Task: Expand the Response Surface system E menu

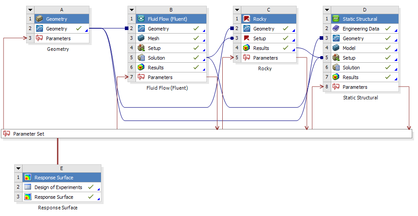Action: pyautogui.click(x=19, y=168)
